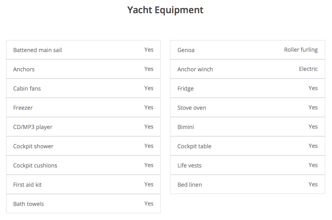This screenshot has width=332, height=220.
Task: Select the Life vests row
Action: pos(247,166)
